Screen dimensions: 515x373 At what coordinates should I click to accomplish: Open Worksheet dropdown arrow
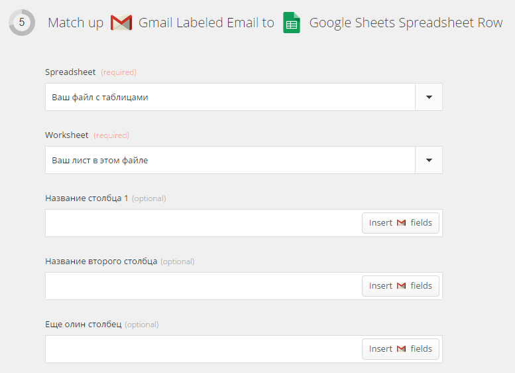point(429,160)
